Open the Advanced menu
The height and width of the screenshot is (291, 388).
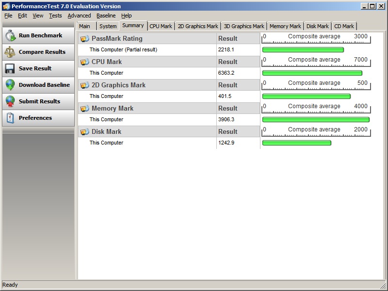[x=79, y=16]
